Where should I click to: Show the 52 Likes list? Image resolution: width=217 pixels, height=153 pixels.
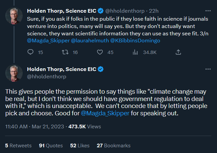coord(80,146)
